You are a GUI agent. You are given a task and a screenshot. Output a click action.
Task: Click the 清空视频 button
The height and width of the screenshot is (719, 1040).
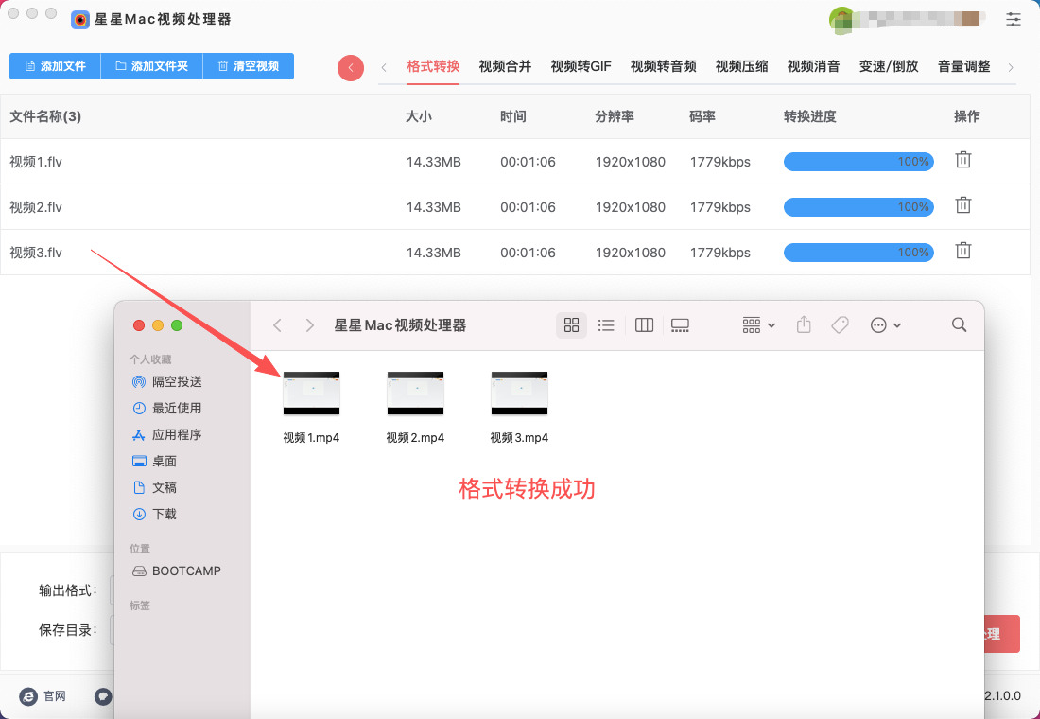pyautogui.click(x=248, y=66)
